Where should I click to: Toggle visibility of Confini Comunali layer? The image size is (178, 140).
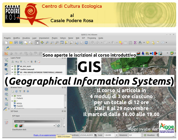pyautogui.click(x=15, y=69)
